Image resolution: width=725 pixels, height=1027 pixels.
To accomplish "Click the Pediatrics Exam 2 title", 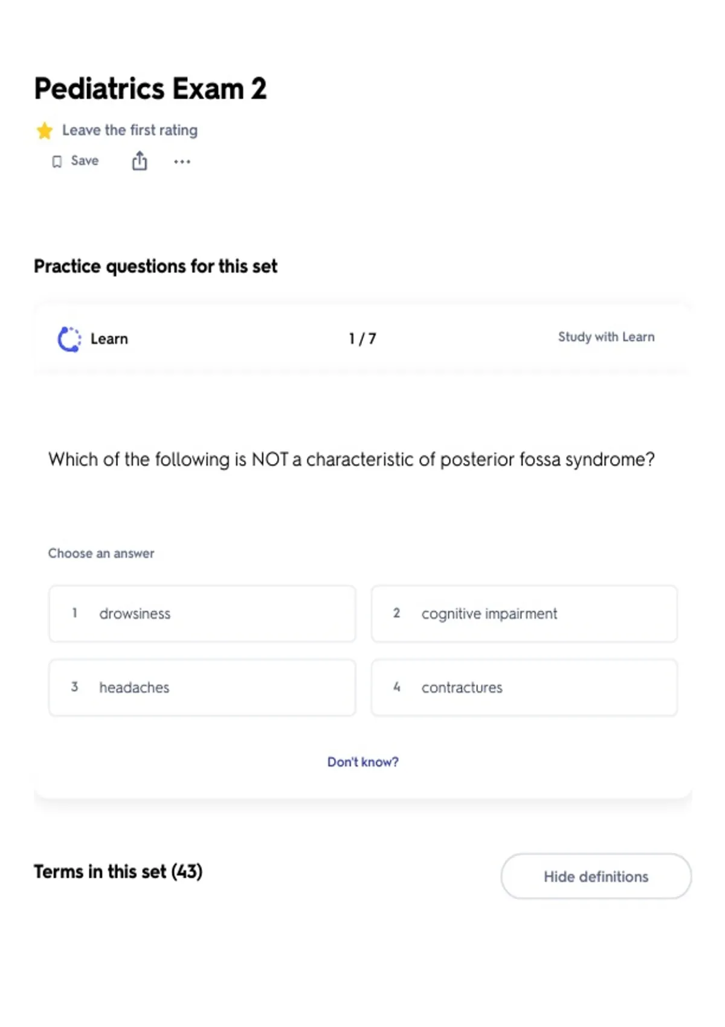I will (150, 89).
